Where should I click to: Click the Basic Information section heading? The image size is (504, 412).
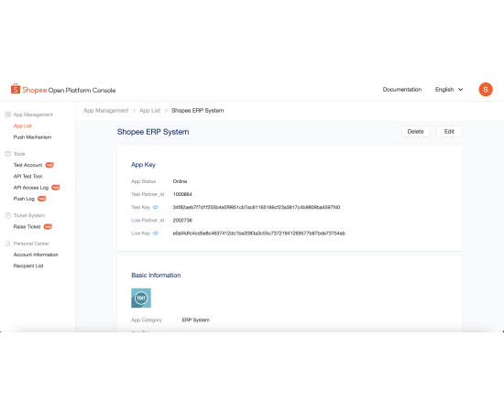pos(156,276)
